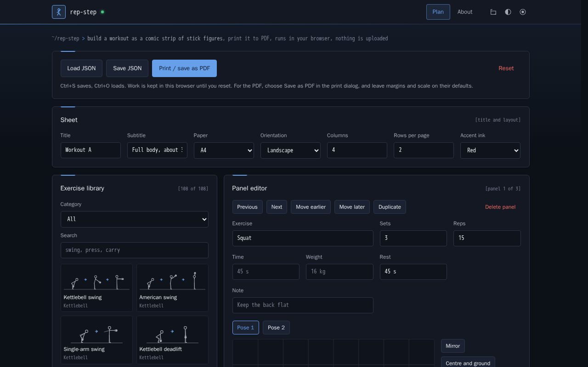Click the Mirror pose button

[x=453, y=346]
